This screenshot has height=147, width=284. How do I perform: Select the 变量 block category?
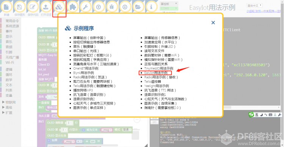tap(9, 95)
